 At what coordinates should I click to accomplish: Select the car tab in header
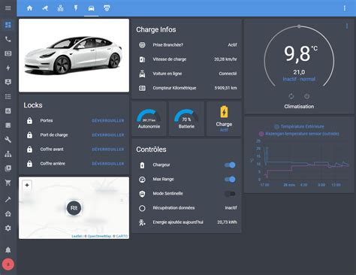pos(91,8)
